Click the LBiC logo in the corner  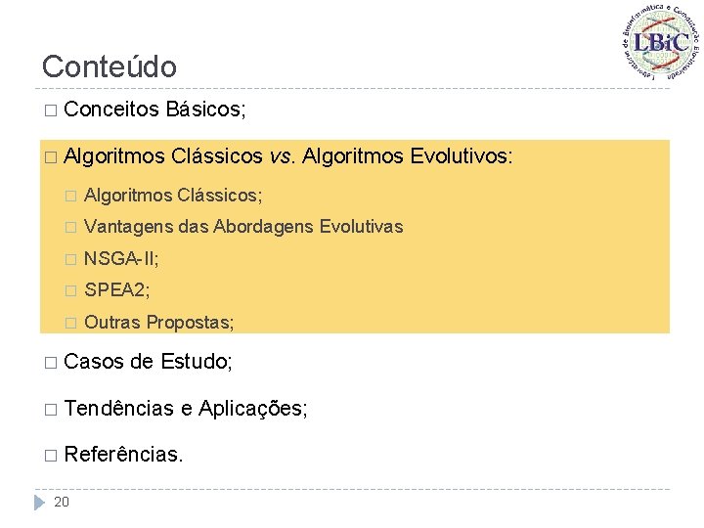pyautogui.click(x=662, y=40)
